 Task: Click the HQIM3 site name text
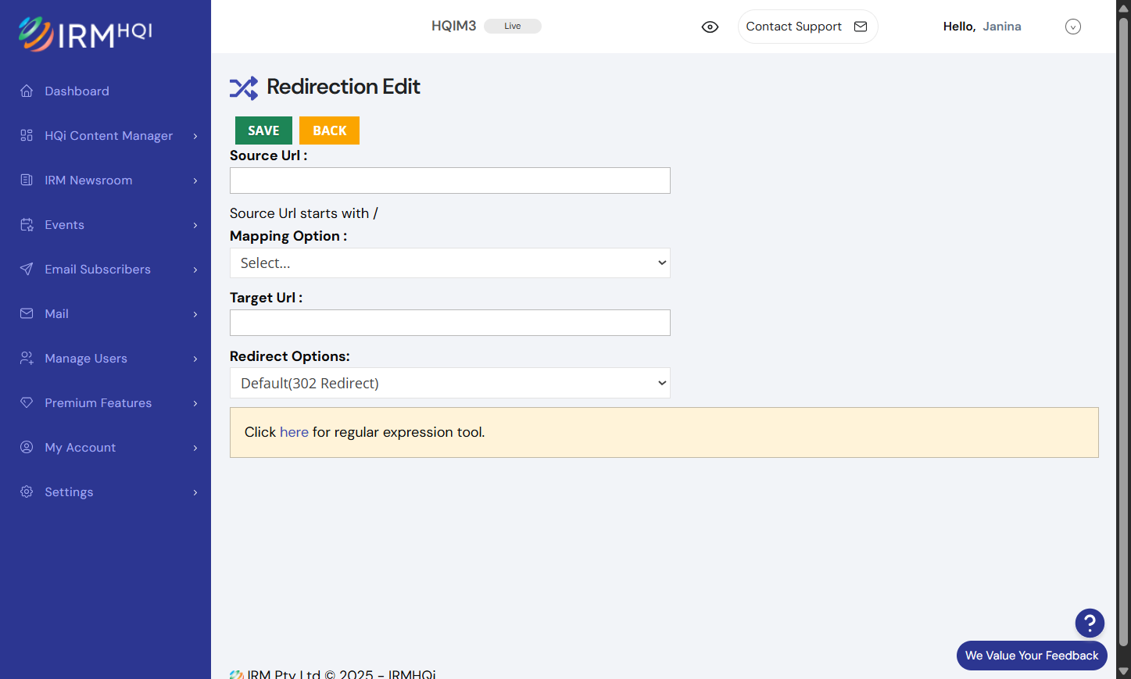(x=453, y=26)
